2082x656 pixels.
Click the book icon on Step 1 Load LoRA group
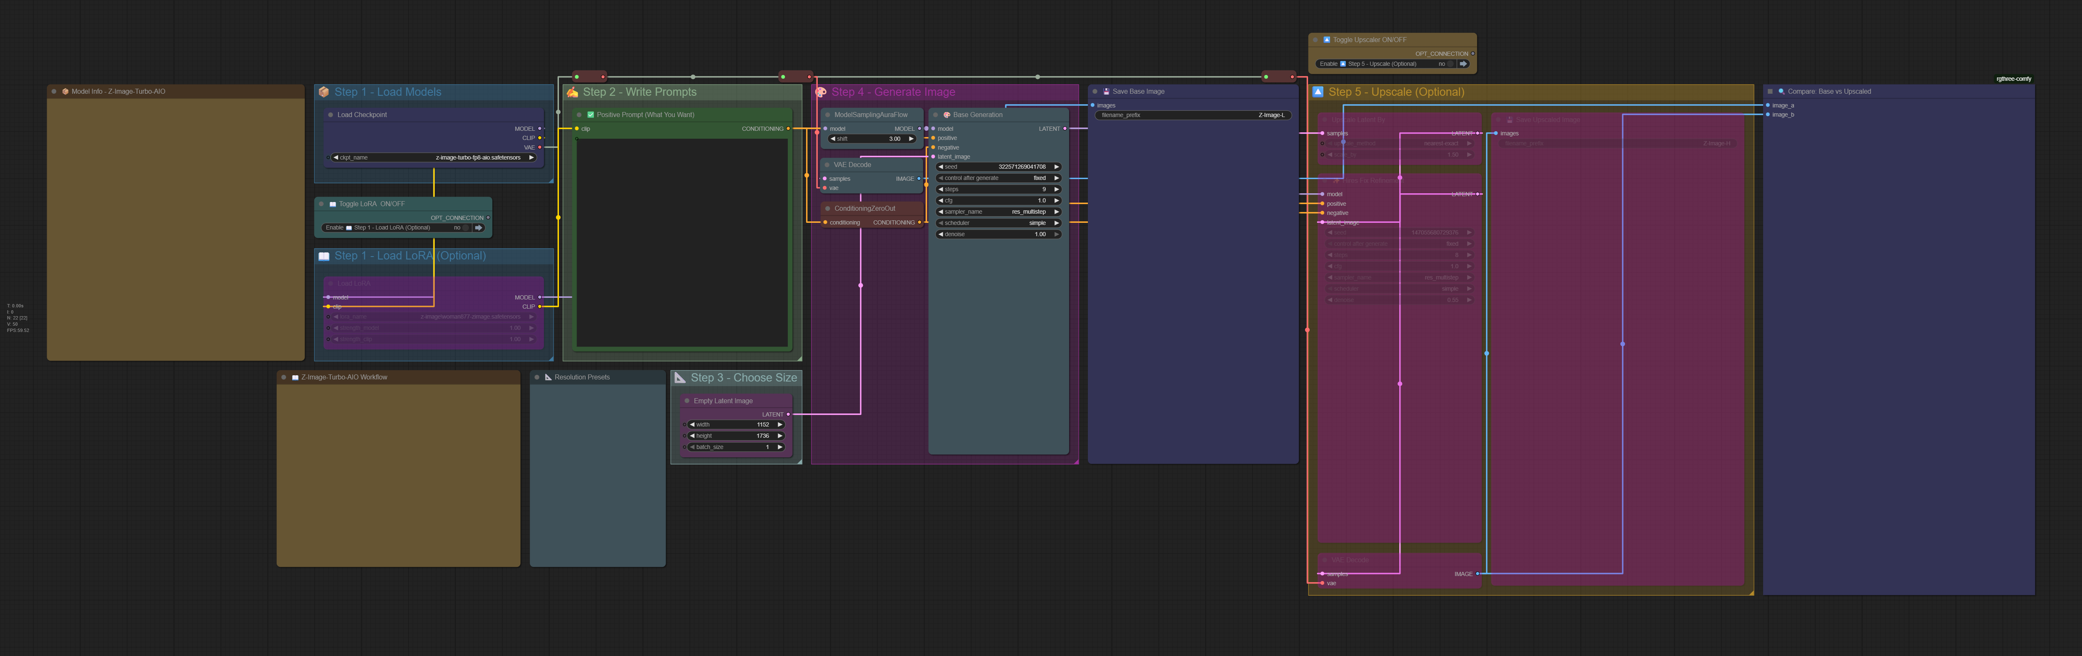coord(324,256)
